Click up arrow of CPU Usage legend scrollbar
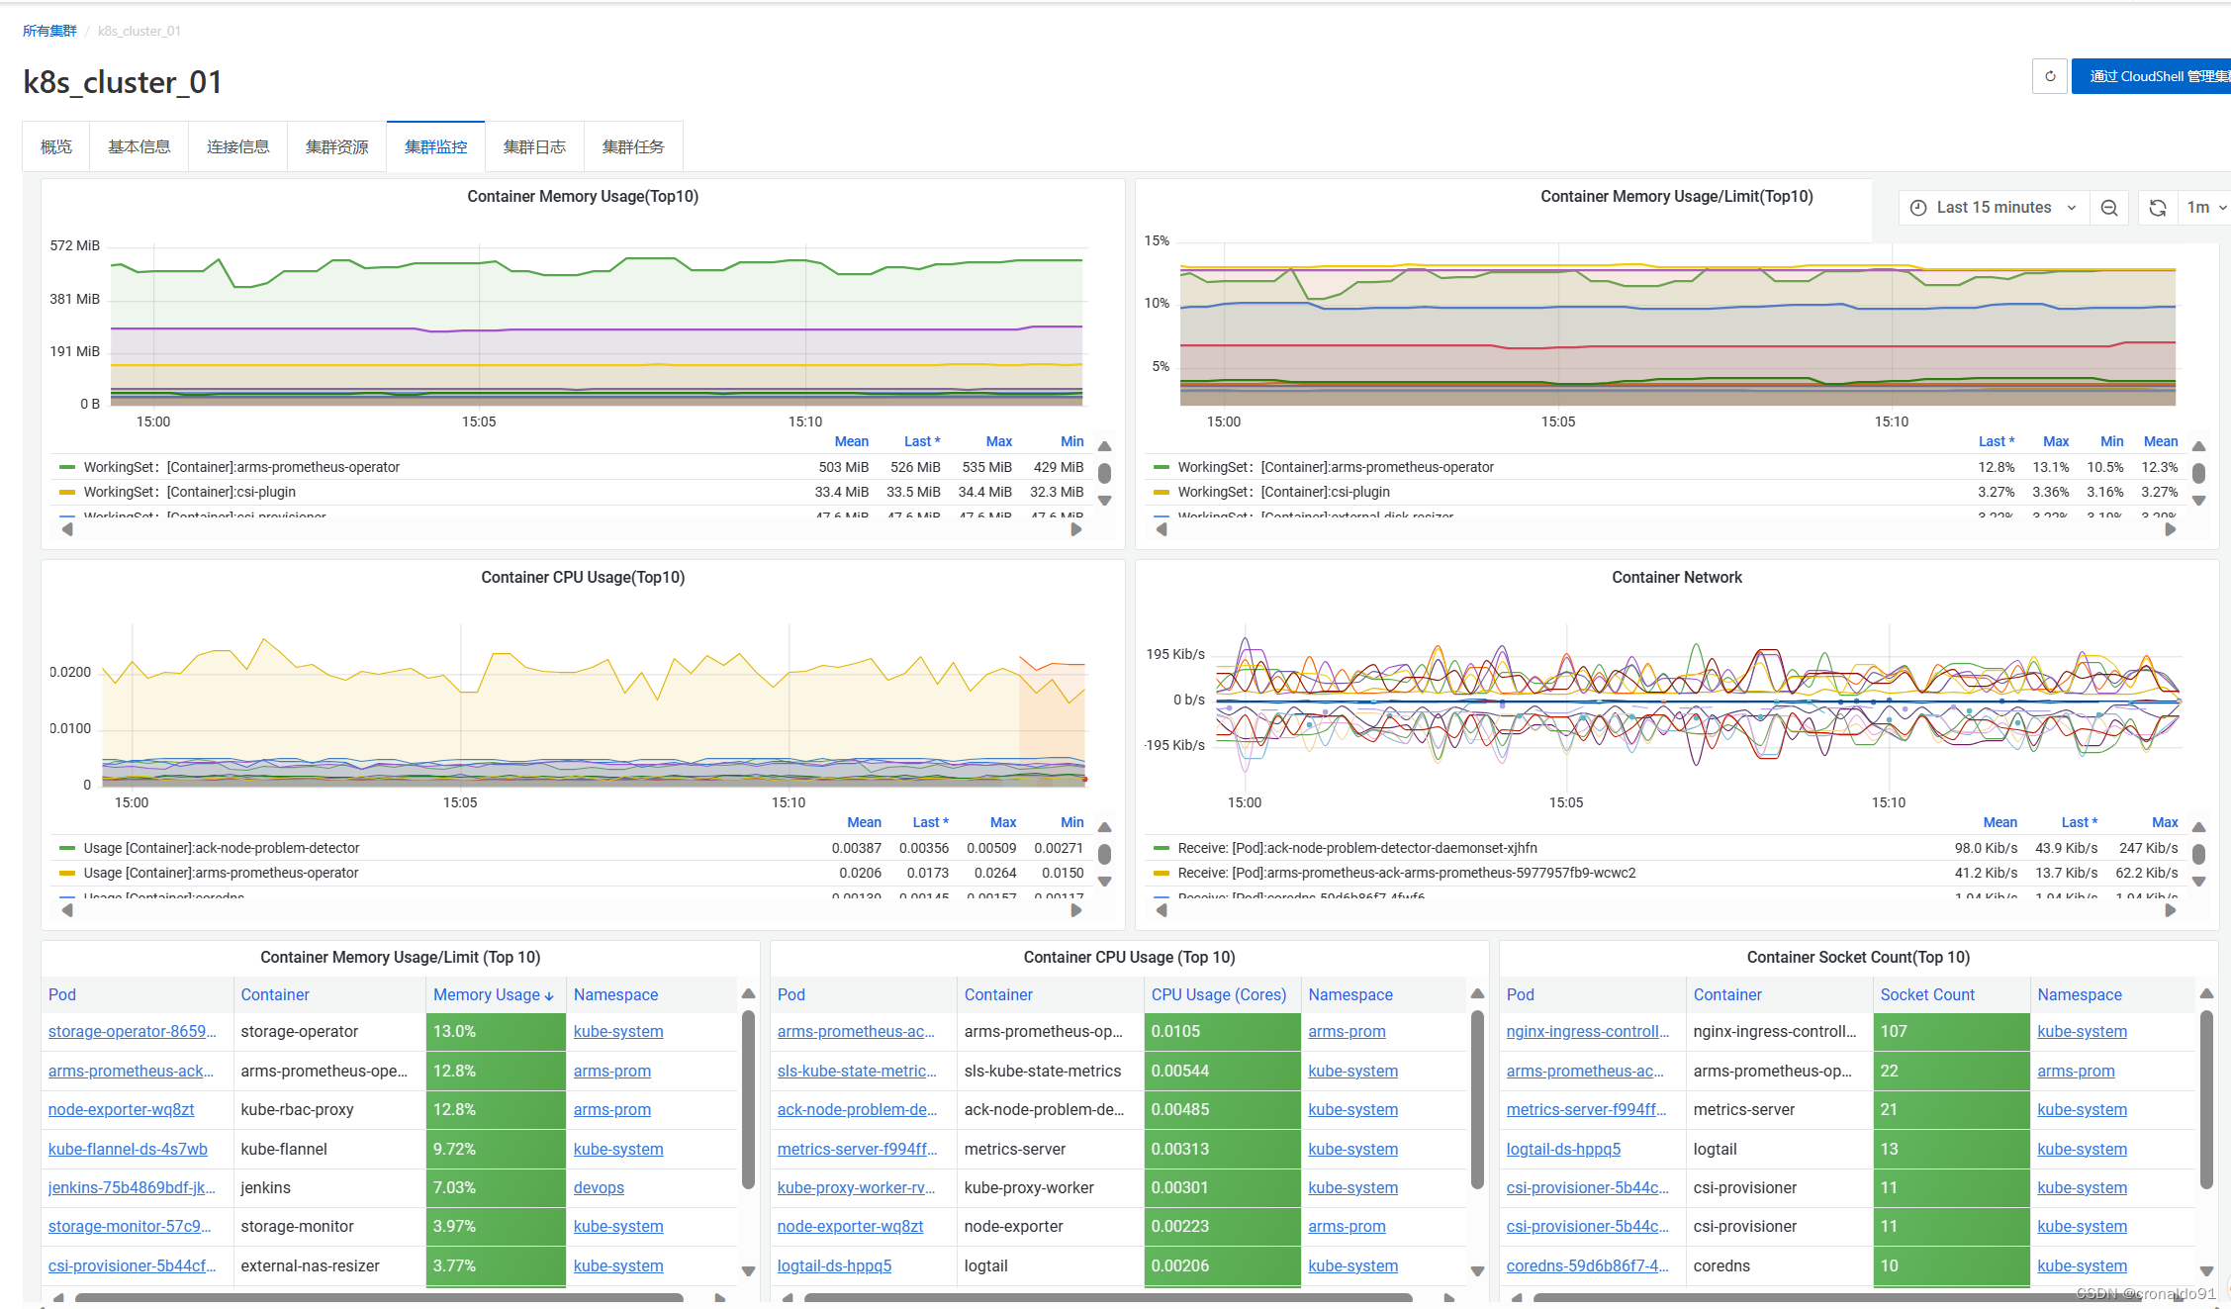2231x1309 pixels. (1105, 827)
